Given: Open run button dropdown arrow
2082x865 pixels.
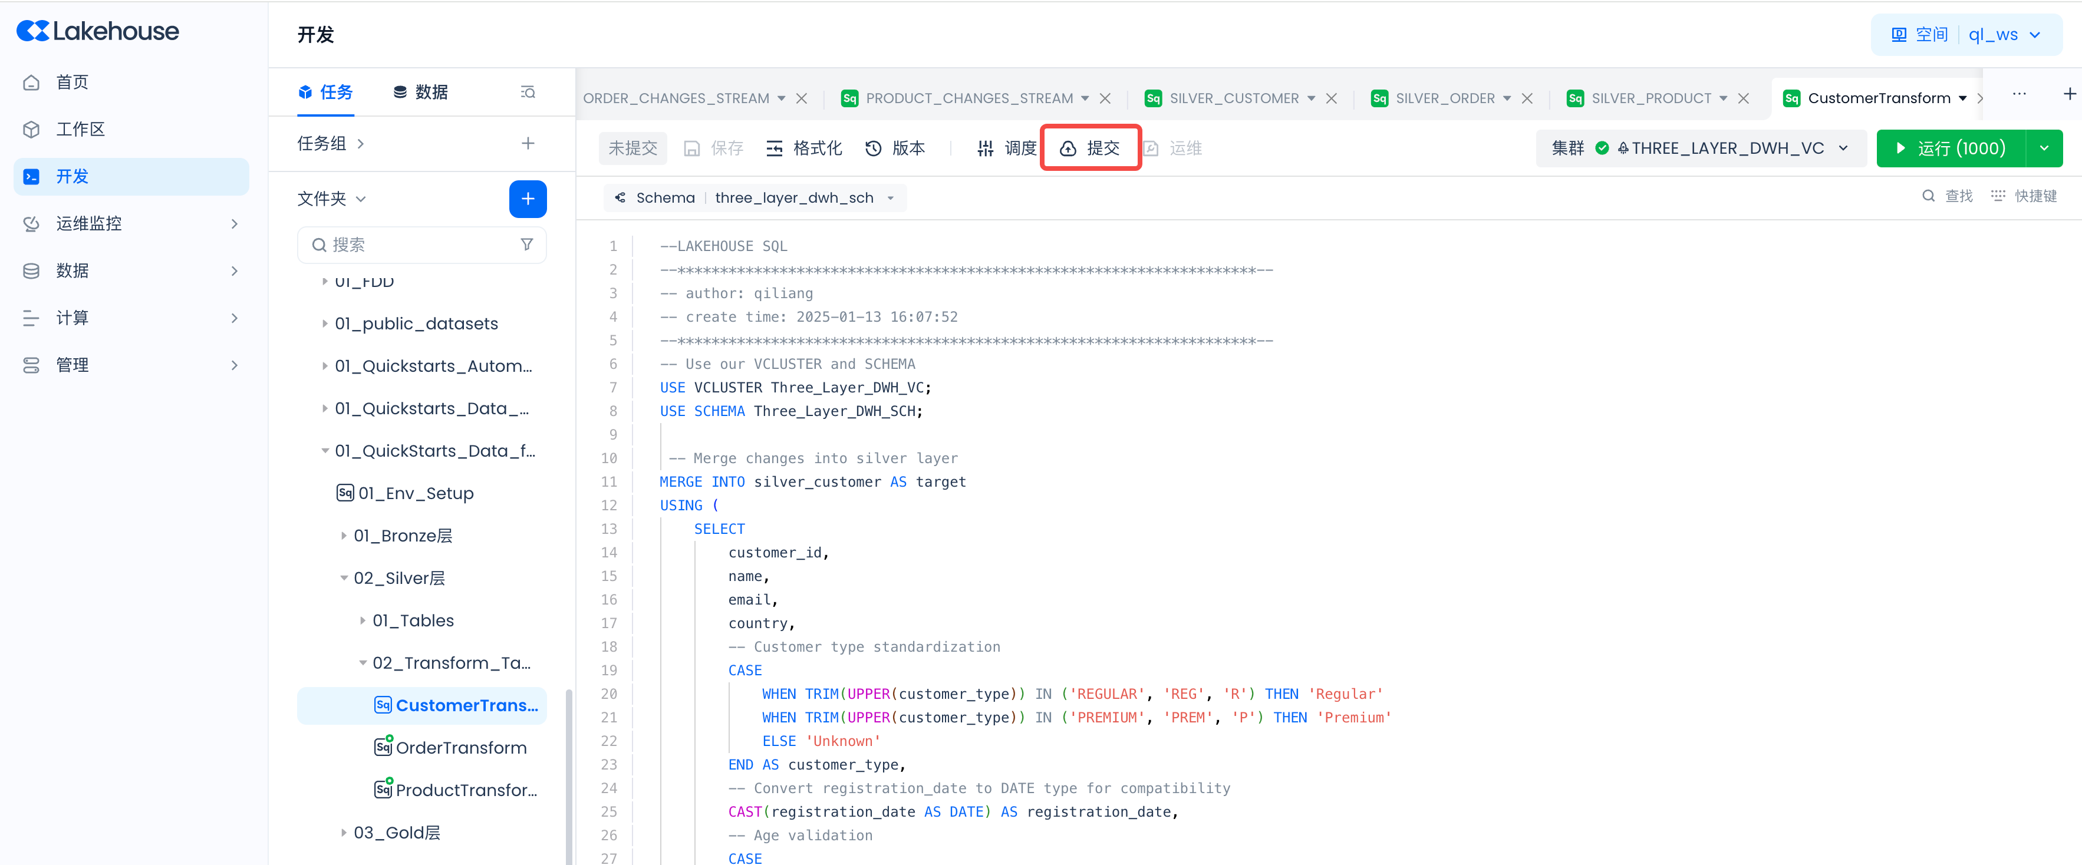Looking at the screenshot, I should (2044, 148).
